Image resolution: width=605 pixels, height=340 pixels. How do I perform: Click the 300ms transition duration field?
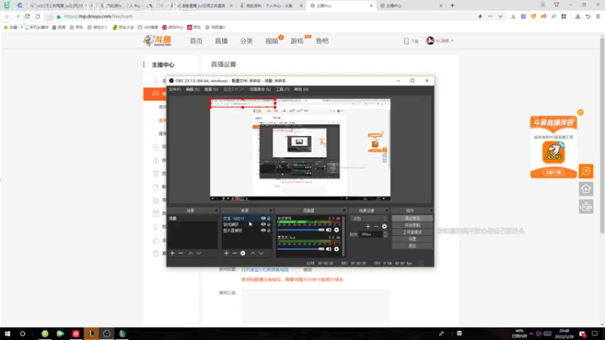point(371,234)
